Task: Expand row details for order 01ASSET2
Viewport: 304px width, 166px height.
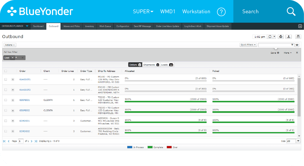Action: [x=13, y=90]
